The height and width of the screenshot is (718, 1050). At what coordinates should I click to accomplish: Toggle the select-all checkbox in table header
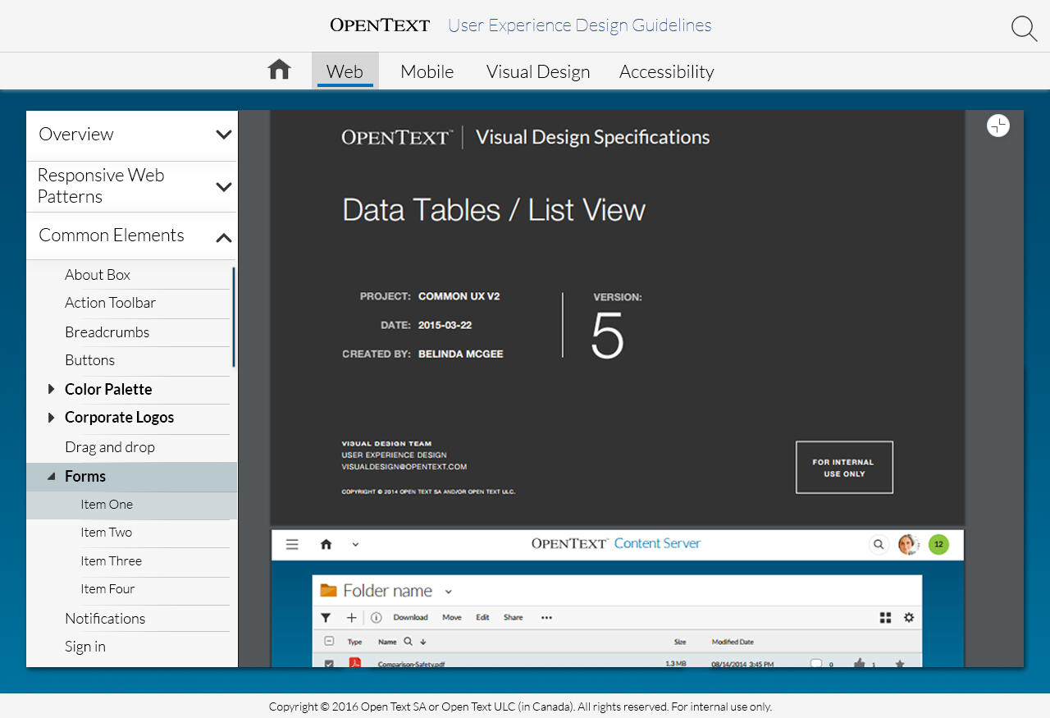pos(329,642)
